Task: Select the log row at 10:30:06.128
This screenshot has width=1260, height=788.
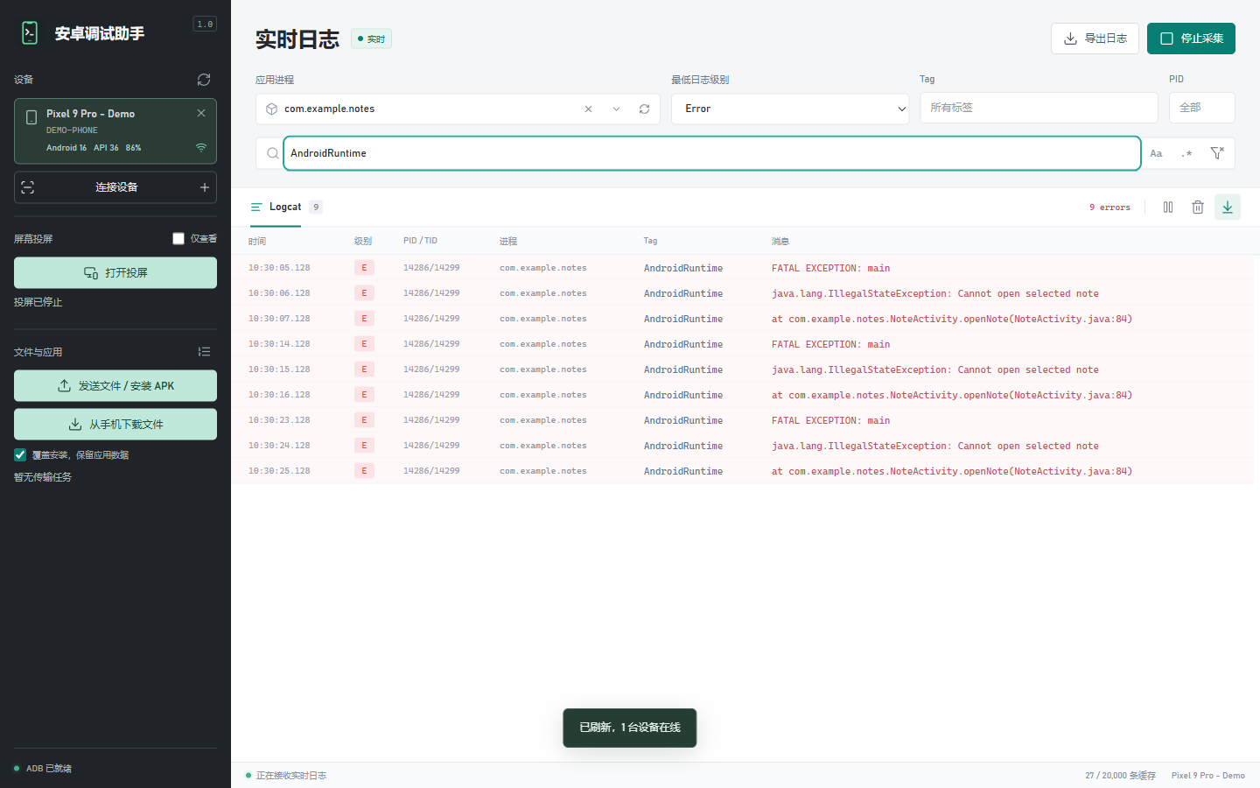Action: (742, 293)
